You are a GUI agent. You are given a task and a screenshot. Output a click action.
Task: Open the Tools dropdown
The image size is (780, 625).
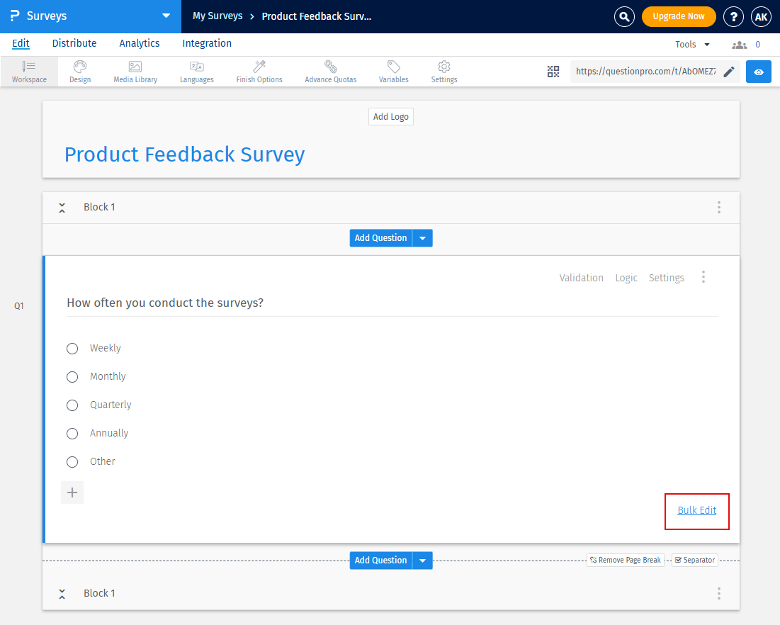[691, 43]
